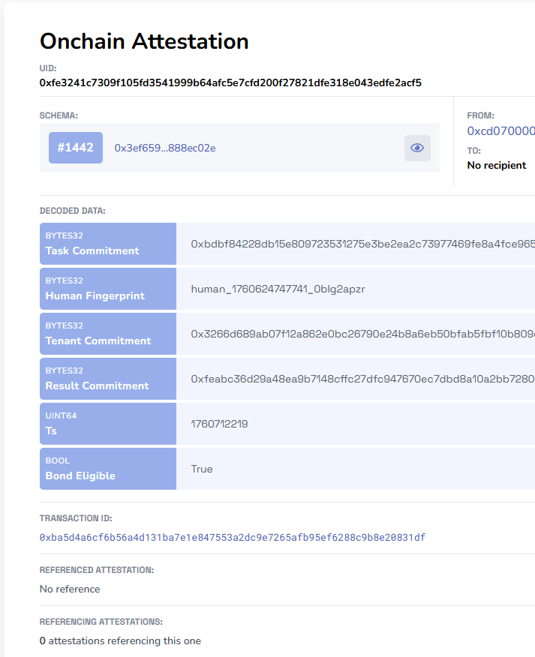535x657 pixels.
Task: Click the eye icon in the schema box
Action: 417,148
